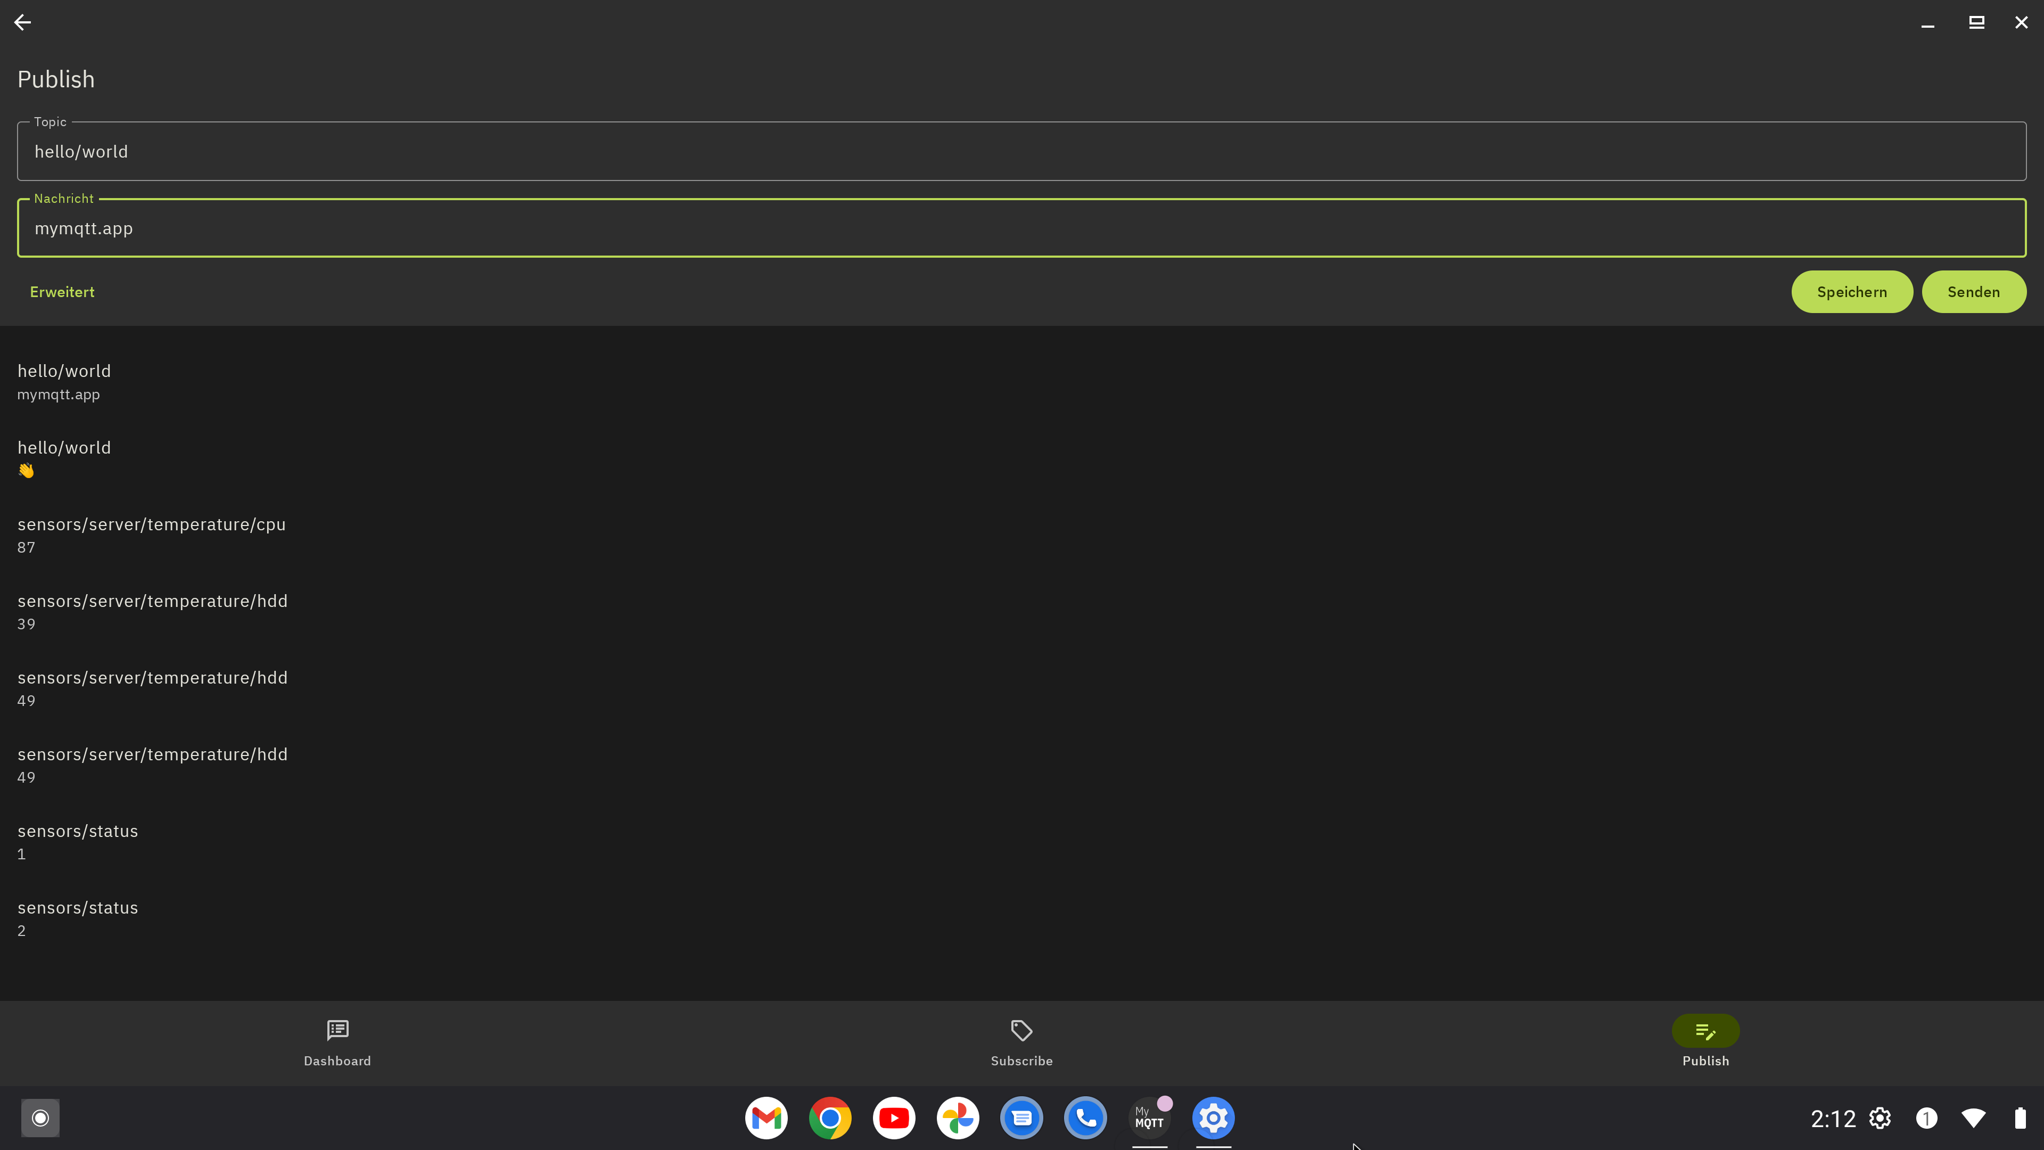Open YouTube from the taskbar
This screenshot has height=1150, width=2044.
894,1118
